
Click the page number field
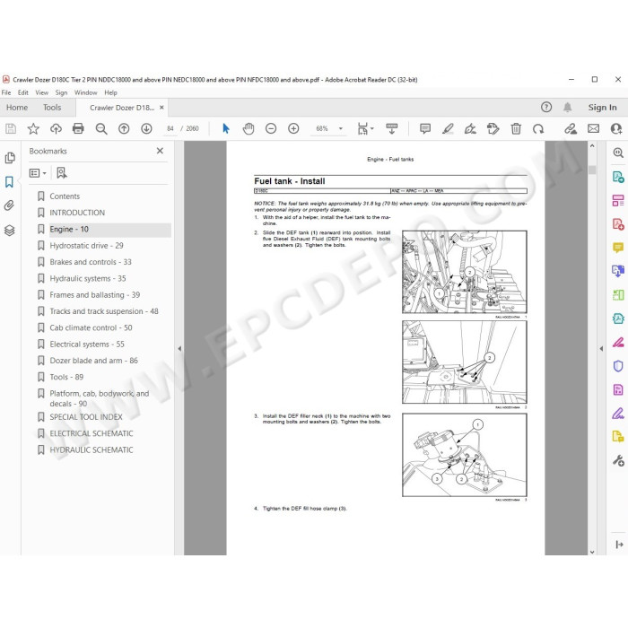[170, 128]
